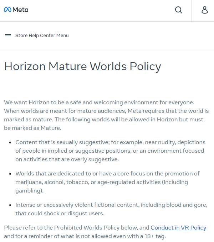Viewport: 214px width, 242px height.
Task: Click the word 'gambling' in the list
Action: tap(29, 190)
